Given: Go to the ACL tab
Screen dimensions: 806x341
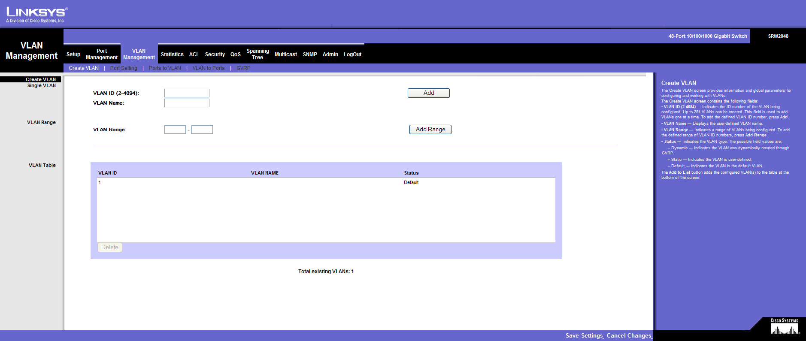Looking at the screenshot, I should point(194,54).
